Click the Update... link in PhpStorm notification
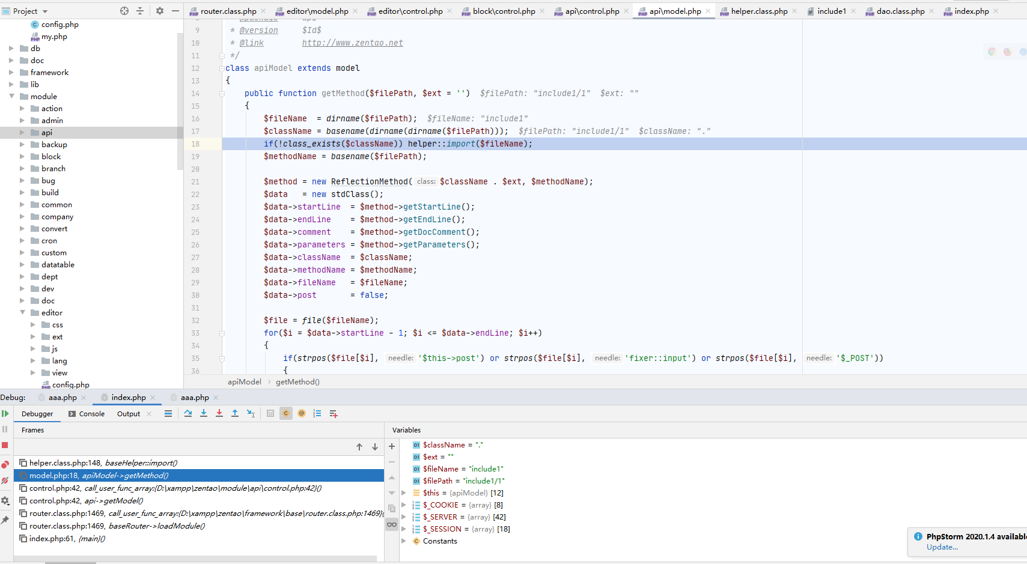Viewport: 1027px width, 564px height. (x=942, y=547)
